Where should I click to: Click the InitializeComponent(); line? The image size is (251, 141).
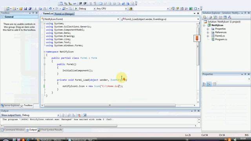(78, 70)
